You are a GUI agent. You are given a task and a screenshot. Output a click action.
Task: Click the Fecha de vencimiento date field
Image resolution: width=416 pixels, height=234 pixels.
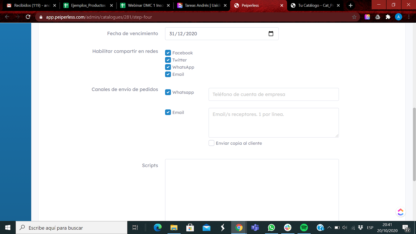coord(222,34)
